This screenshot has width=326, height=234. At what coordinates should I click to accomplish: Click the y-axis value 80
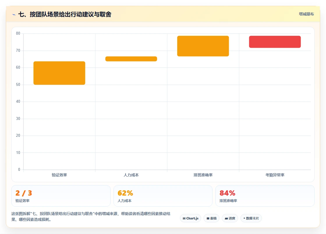coord(18,33)
